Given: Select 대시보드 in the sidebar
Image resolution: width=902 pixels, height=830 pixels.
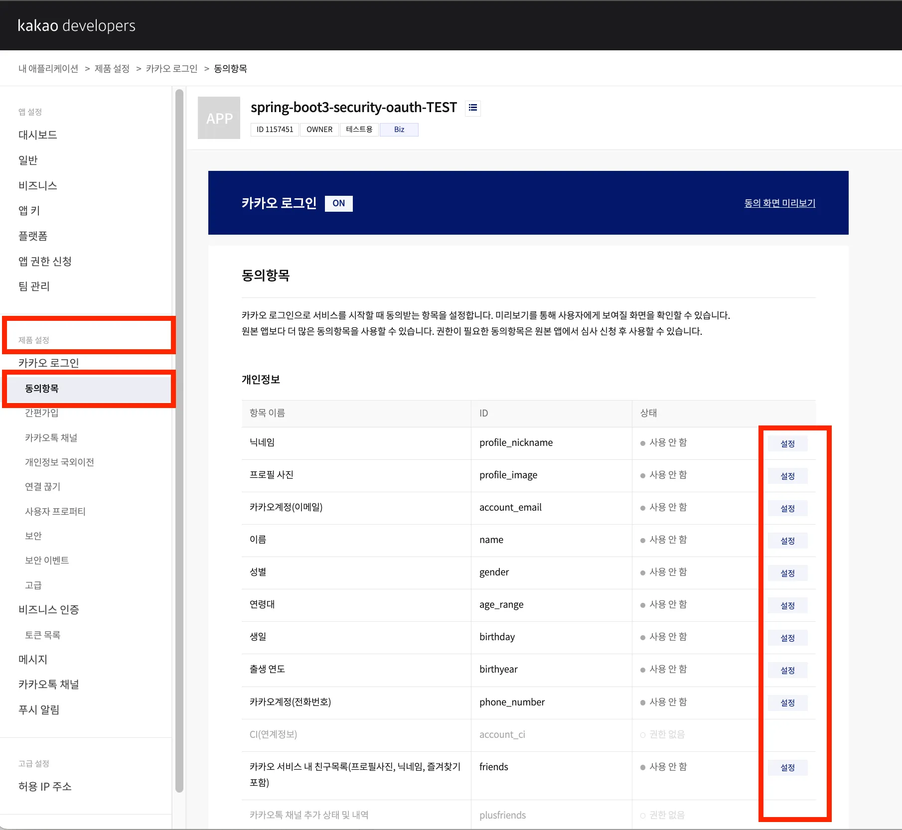Looking at the screenshot, I should coord(38,135).
